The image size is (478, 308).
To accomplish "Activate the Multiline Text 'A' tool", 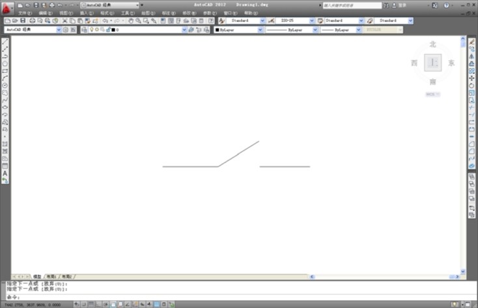I will click(x=5, y=173).
